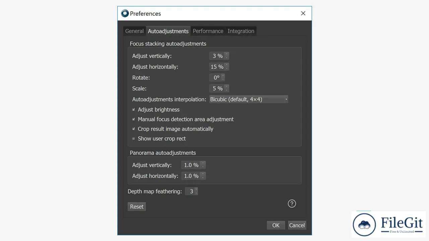The image size is (429, 241).
Task: Click the Rotate 0° spinner field
Action: coord(216,78)
